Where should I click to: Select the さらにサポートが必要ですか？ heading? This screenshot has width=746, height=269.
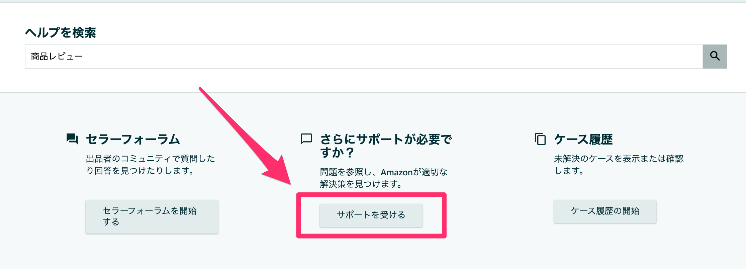[386, 146]
